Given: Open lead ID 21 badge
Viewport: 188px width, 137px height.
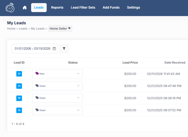Looking at the screenshot, I should (x=19, y=86).
